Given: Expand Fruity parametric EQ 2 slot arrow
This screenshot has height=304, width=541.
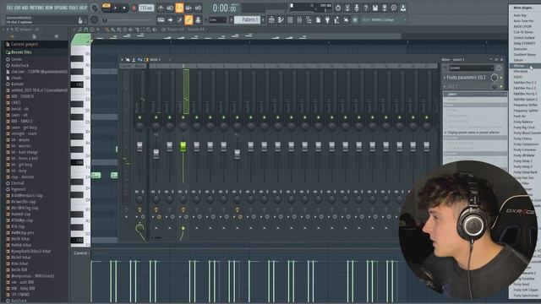Looking at the screenshot, I should tap(445, 78).
